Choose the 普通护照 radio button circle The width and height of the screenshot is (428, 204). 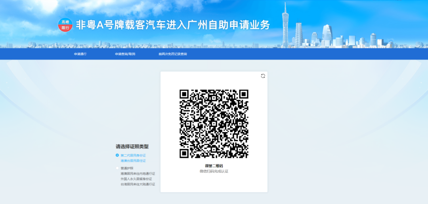117,168
